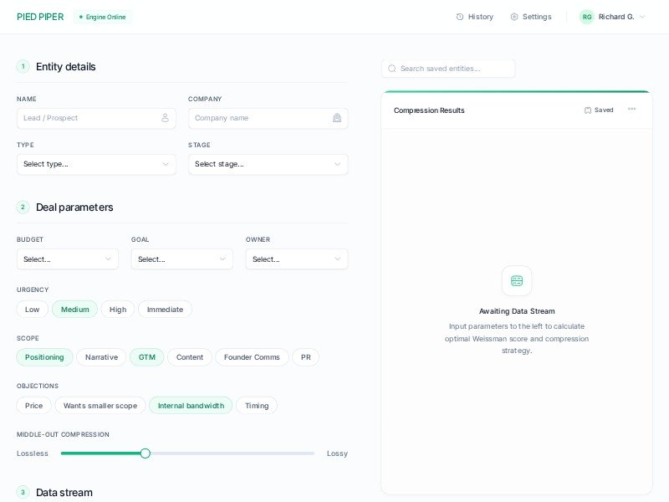669x502 pixels.
Task: Click the History clock icon
Action: 460,17
